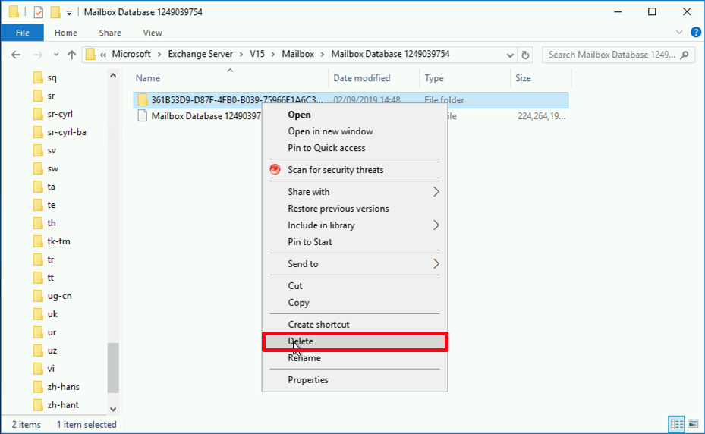Viewport: 705px width, 434px height.
Task: Select the uk folder in the tree
Action: coord(52,314)
